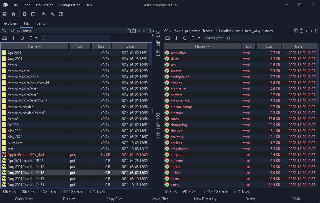Image resolution: width=320 pixels, height=203 pixels.
Task: Select the demo/mkdirs/hello/world folder row
Action: point(75,83)
